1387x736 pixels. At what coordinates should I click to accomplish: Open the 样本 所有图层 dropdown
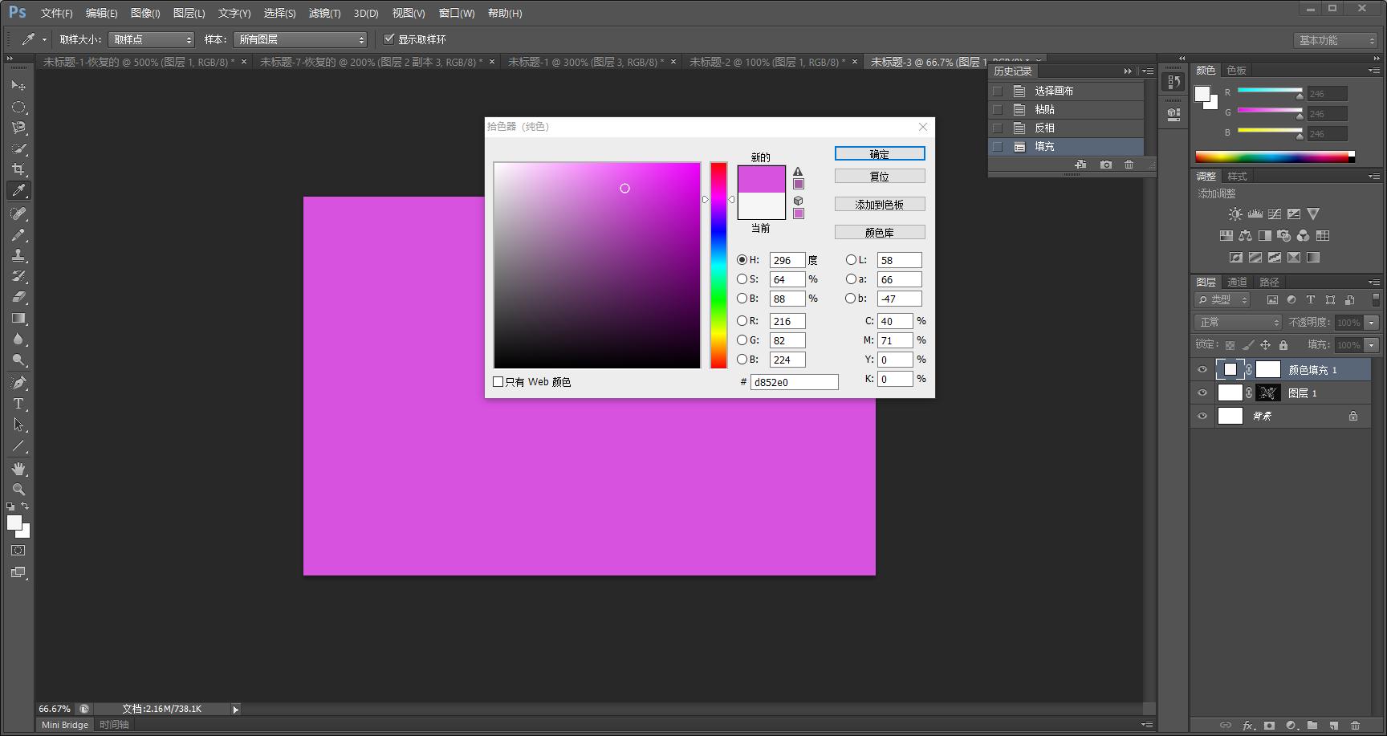point(300,39)
